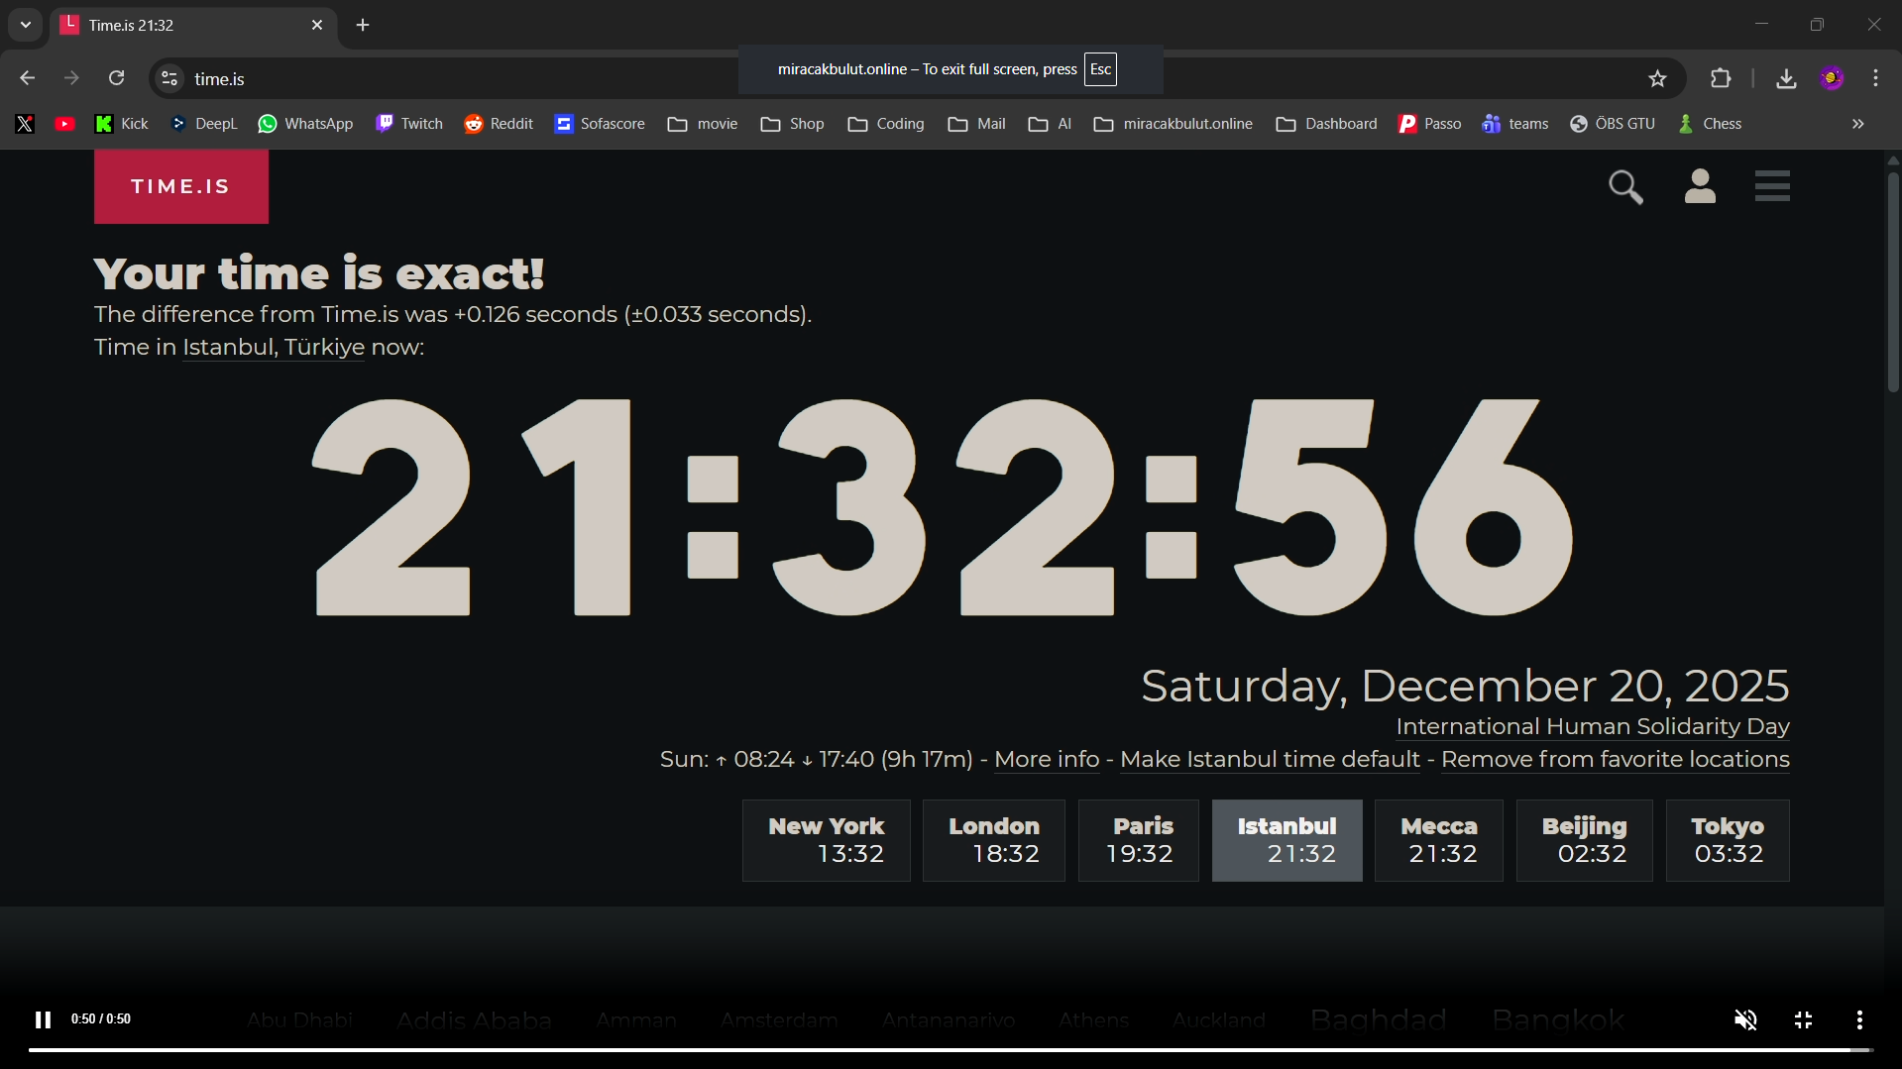Expand the miracakbulut.online bookmarks folder
This screenshot has height=1069, width=1902.
click(1173, 124)
